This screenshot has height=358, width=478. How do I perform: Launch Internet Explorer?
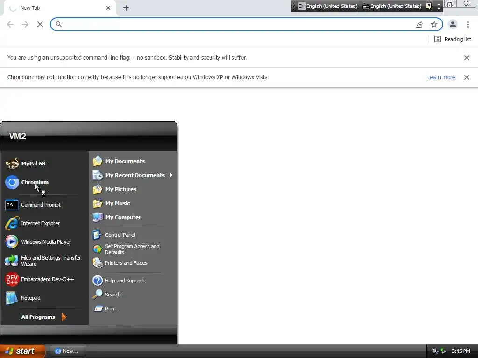[44, 223]
